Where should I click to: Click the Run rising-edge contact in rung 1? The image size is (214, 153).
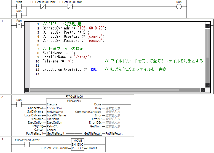(19, 25)
